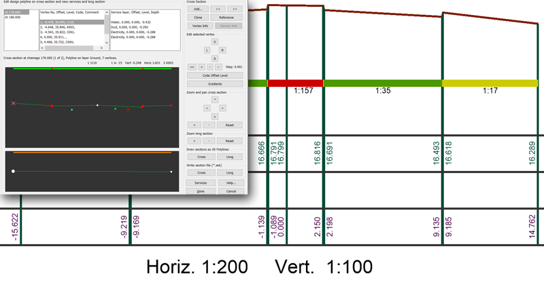
Task: Advance to the next cross section (>>)
Action: (x=235, y=9)
